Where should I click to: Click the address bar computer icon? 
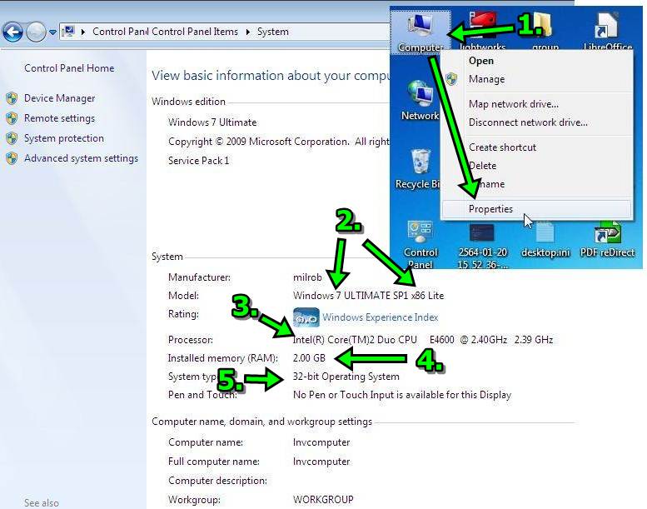[x=68, y=32]
